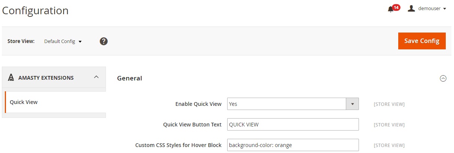Collapse the Amasty Extensions chevron
Screen dimensions: 454x153
click(x=96, y=77)
